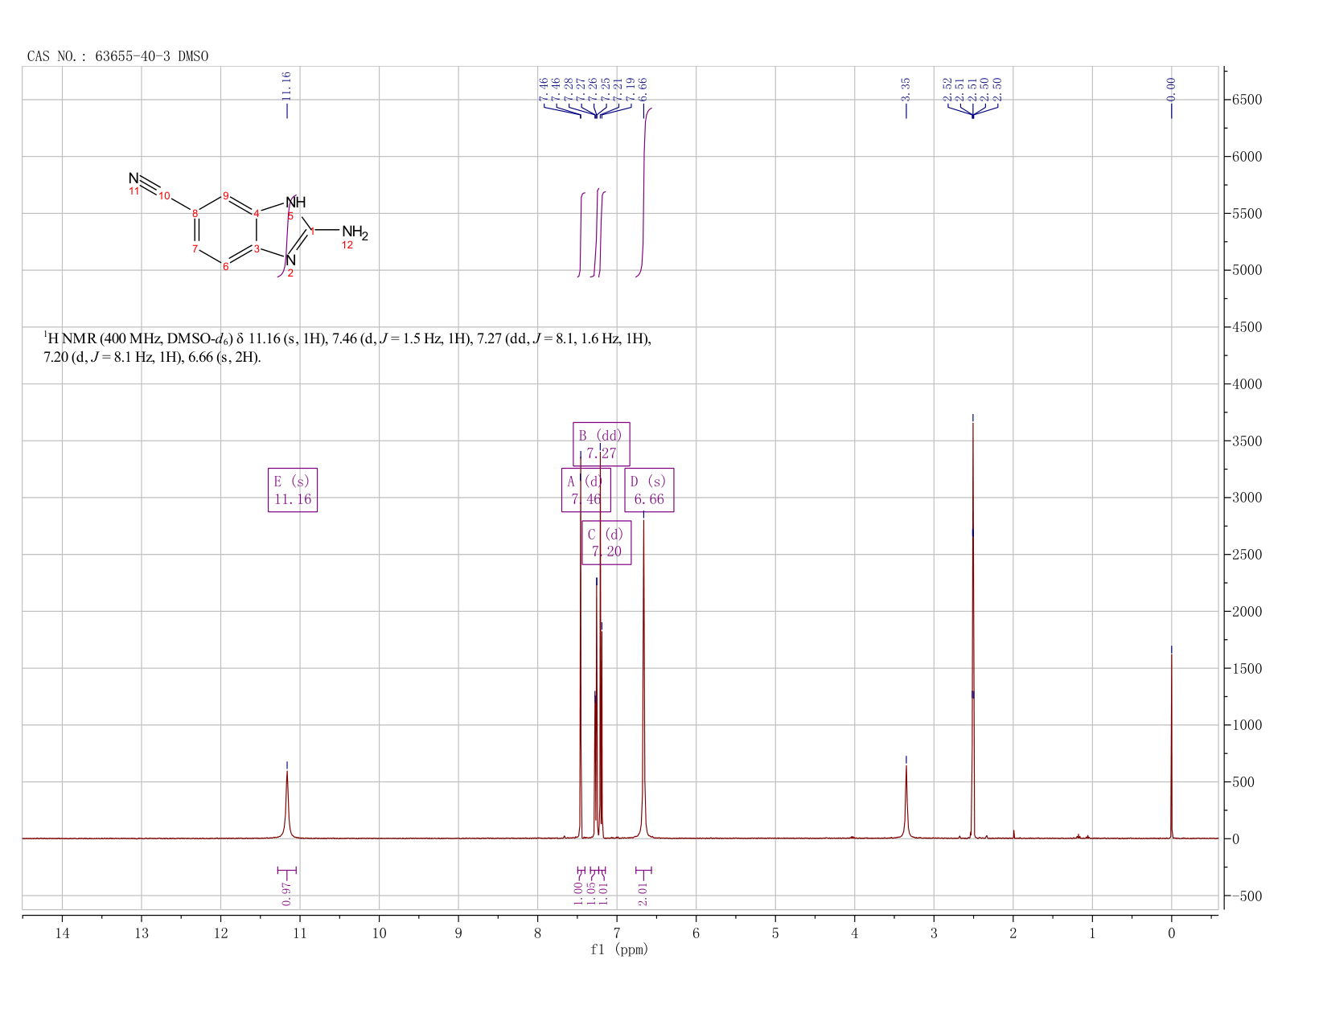
Task: Click the small impurity peak near 2 ppm
Action: 1013,834
